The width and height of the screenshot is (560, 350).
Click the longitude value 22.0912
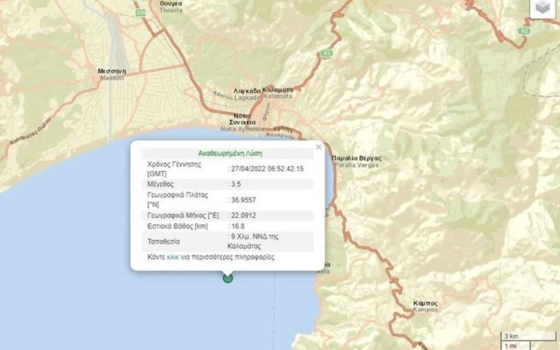click(x=244, y=216)
